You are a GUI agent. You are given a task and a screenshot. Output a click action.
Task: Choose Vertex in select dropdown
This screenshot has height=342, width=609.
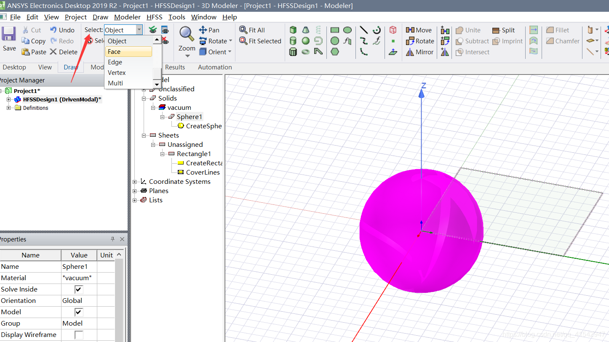coord(128,73)
